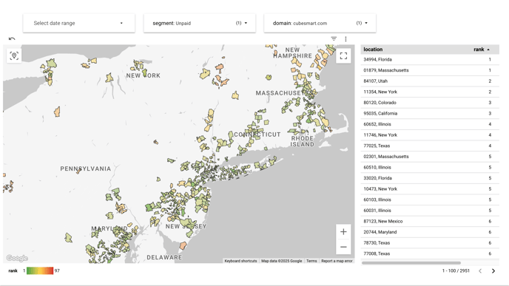Image resolution: width=509 pixels, height=286 pixels.
Task: Click the undo arrow icon above map
Action: [x=12, y=38]
